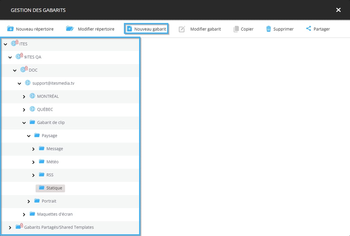Click the Copier duplicate icon
The height and width of the screenshot is (236, 350).
[x=236, y=29]
